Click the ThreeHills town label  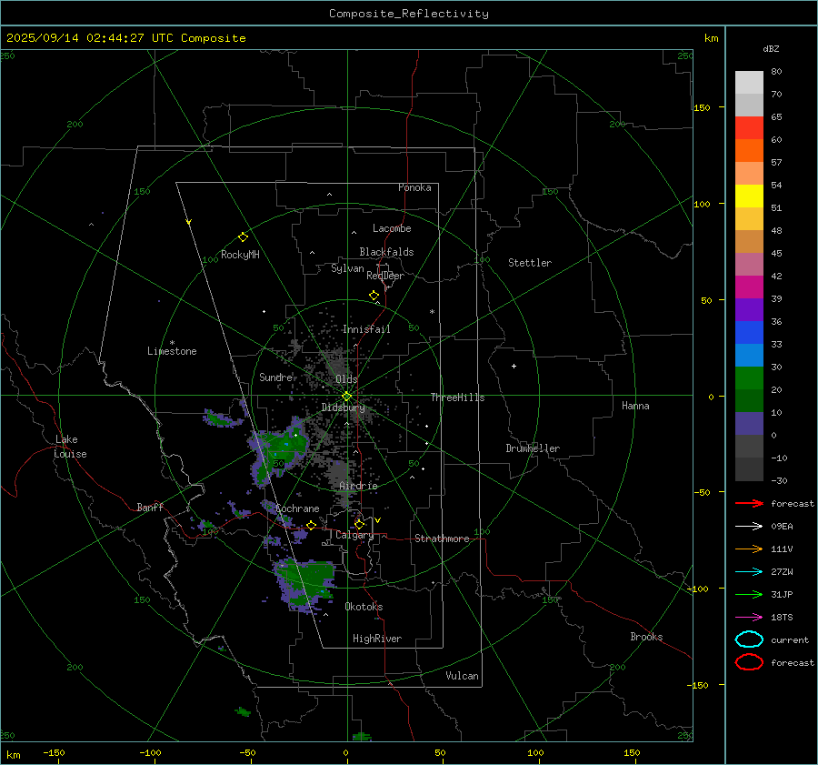[x=457, y=398]
